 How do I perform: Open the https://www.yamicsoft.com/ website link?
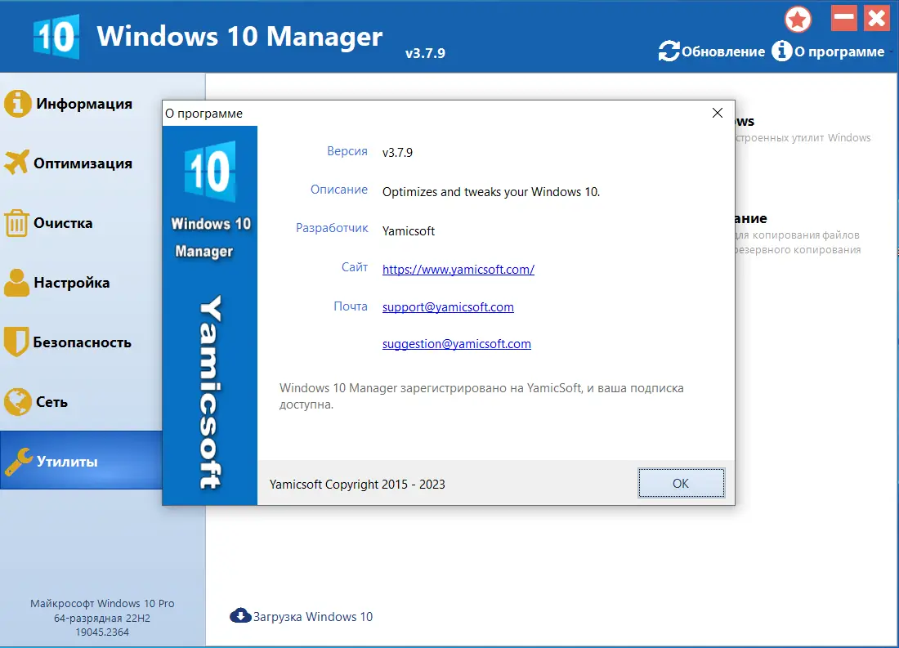(x=458, y=269)
